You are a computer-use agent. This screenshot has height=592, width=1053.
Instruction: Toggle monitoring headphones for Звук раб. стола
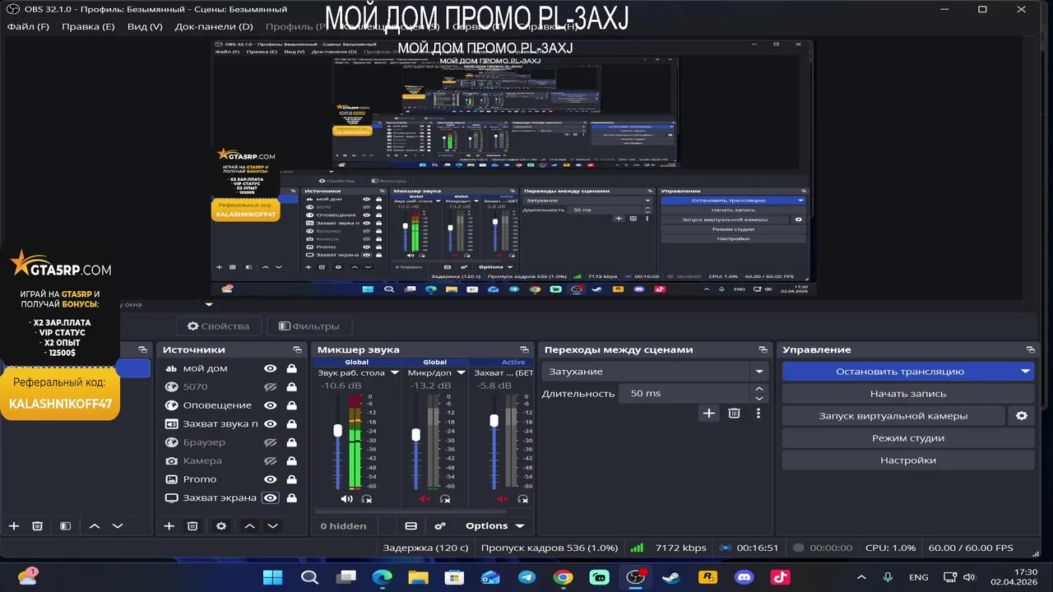click(x=367, y=499)
